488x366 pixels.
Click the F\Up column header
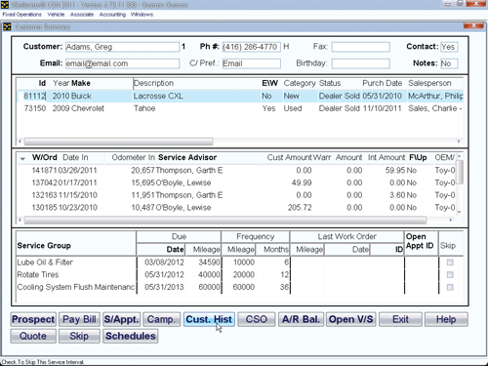[x=418, y=157]
